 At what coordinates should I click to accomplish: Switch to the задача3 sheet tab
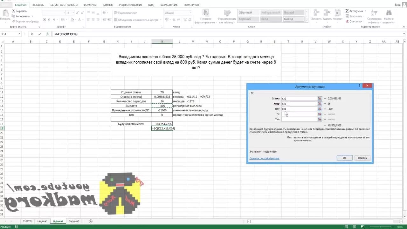tap(74, 221)
